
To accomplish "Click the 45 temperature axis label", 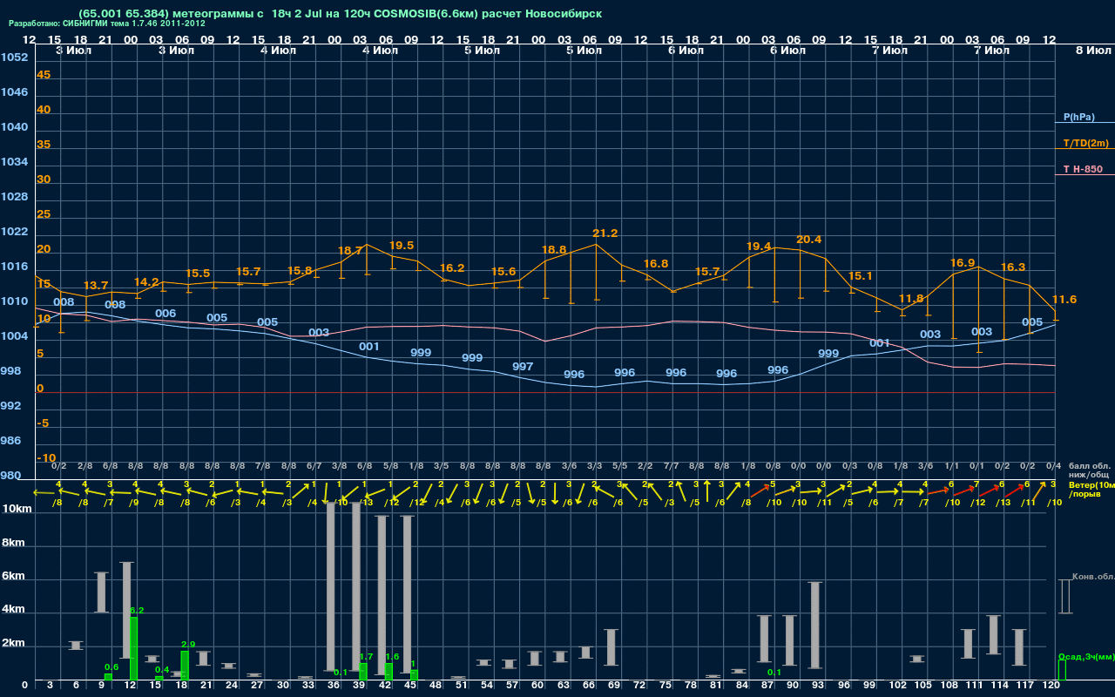I will point(44,75).
